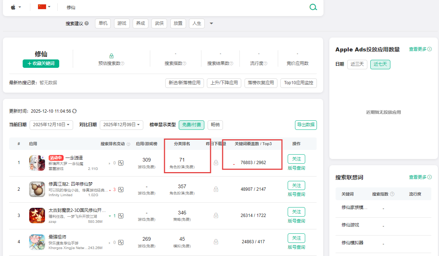Select the 武侠 suggestion tag
The image size is (439, 256).
coord(159,23)
